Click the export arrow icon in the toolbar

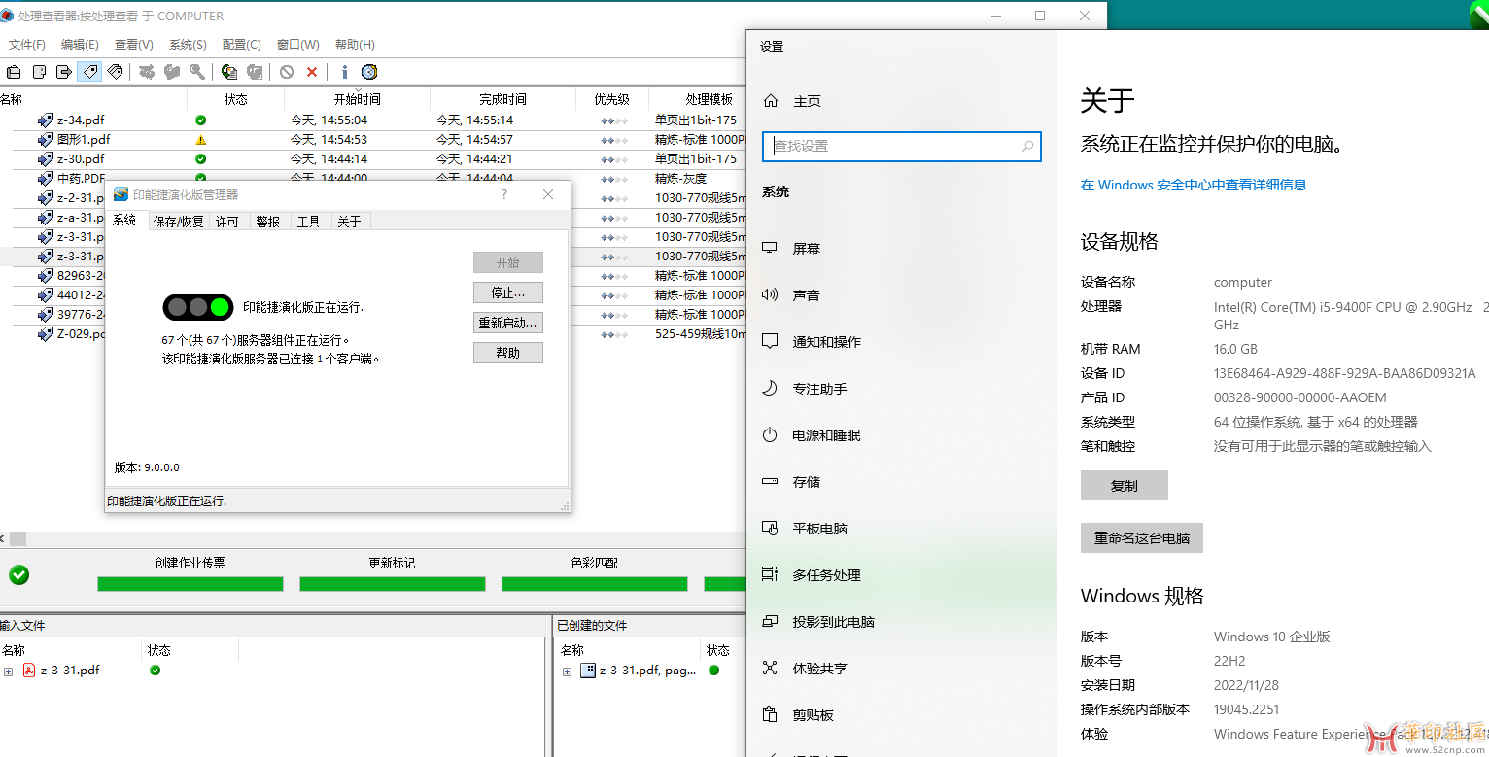64,72
